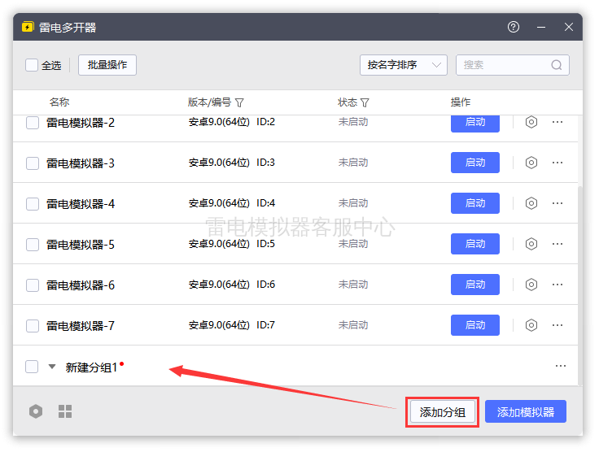Click the vertical scrollbar of the emulator list

580,286
